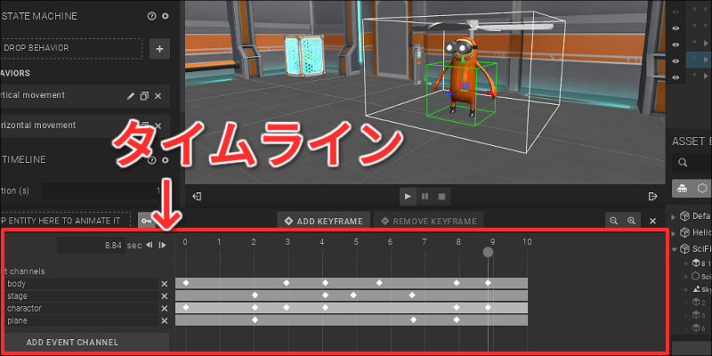Select the charactor channel name
Viewport: 712px width, 356px height.
coord(24,308)
